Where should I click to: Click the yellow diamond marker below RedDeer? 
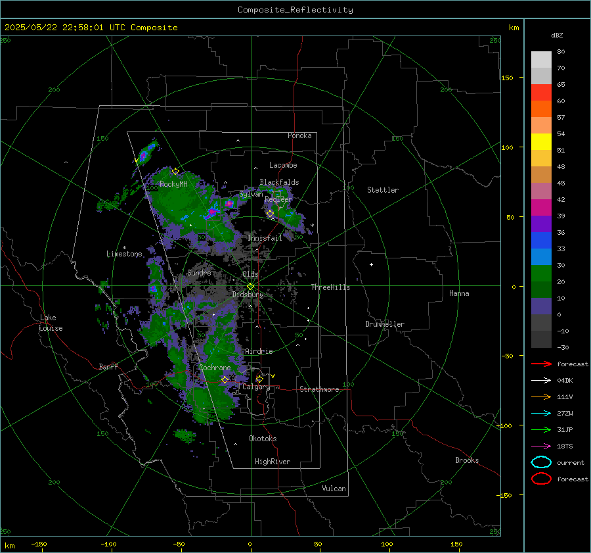271,214
